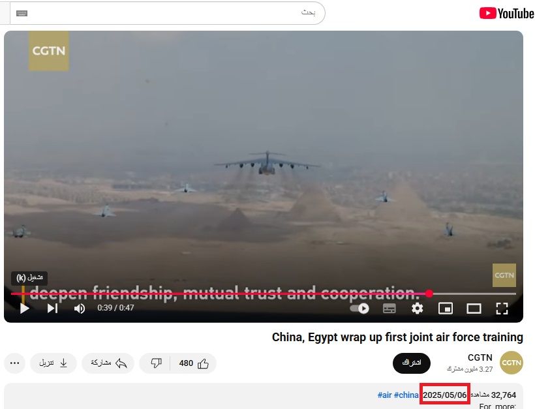Like the video with 480 likes

pos(194,363)
